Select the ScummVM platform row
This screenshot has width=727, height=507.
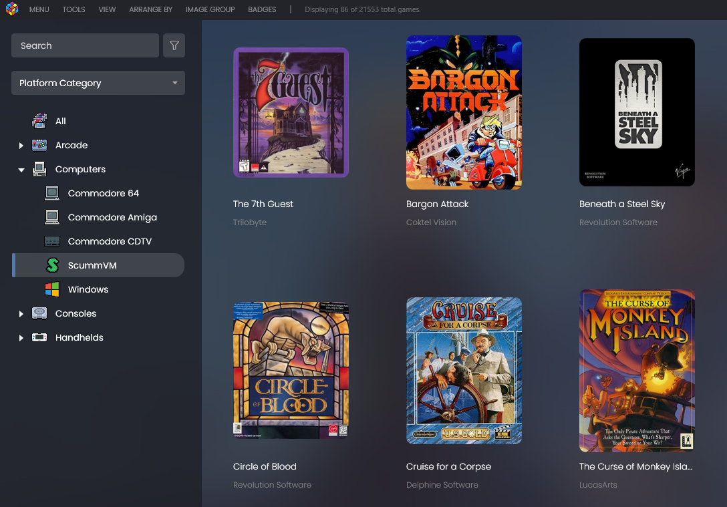pyautogui.click(x=98, y=265)
